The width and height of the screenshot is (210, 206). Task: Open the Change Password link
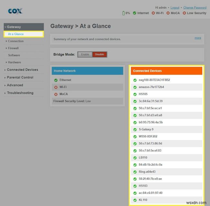(195, 8)
